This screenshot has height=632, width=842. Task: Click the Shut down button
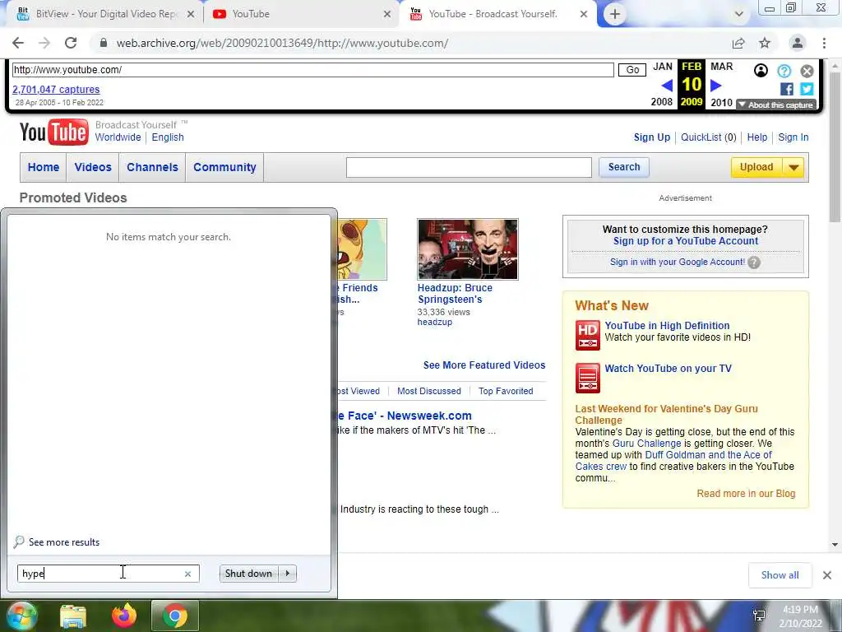248,574
